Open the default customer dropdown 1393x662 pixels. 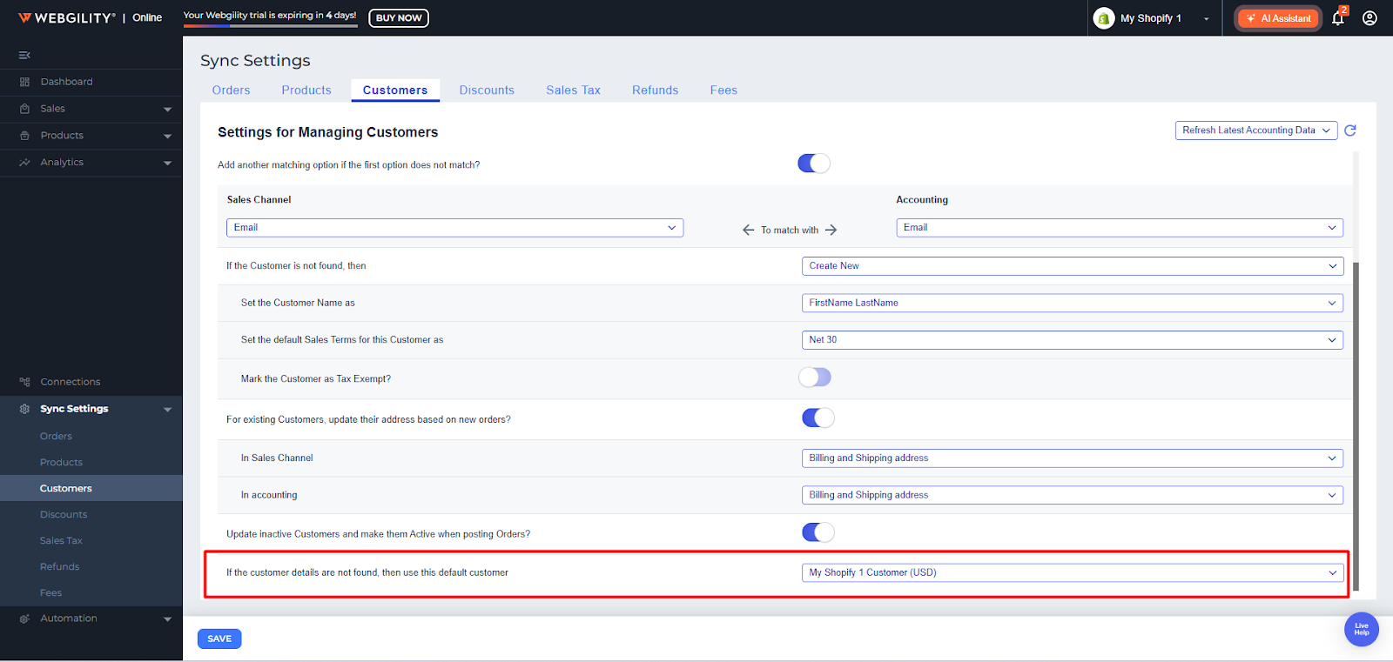(x=1073, y=572)
